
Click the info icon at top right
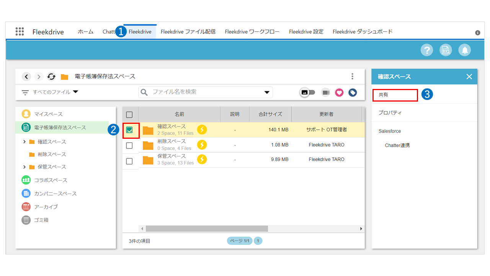pyautogui.click(x=478, y=33)
